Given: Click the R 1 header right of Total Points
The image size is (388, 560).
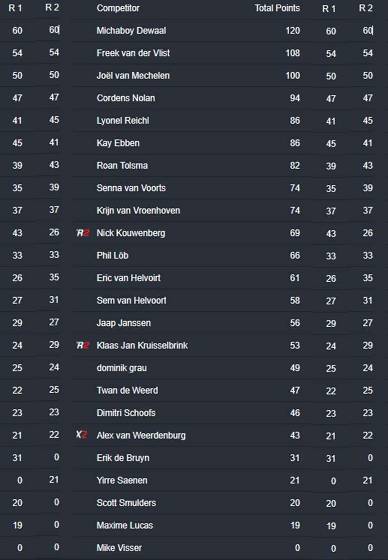Looking at the screenshot, I should point(329,8).
